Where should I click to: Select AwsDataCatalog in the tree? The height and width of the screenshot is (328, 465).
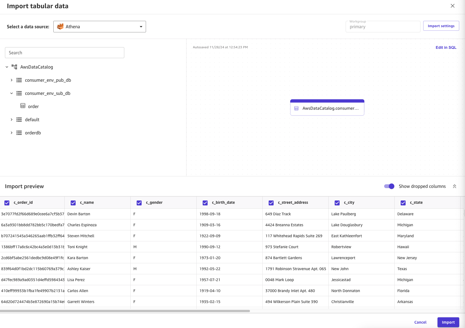37,67
